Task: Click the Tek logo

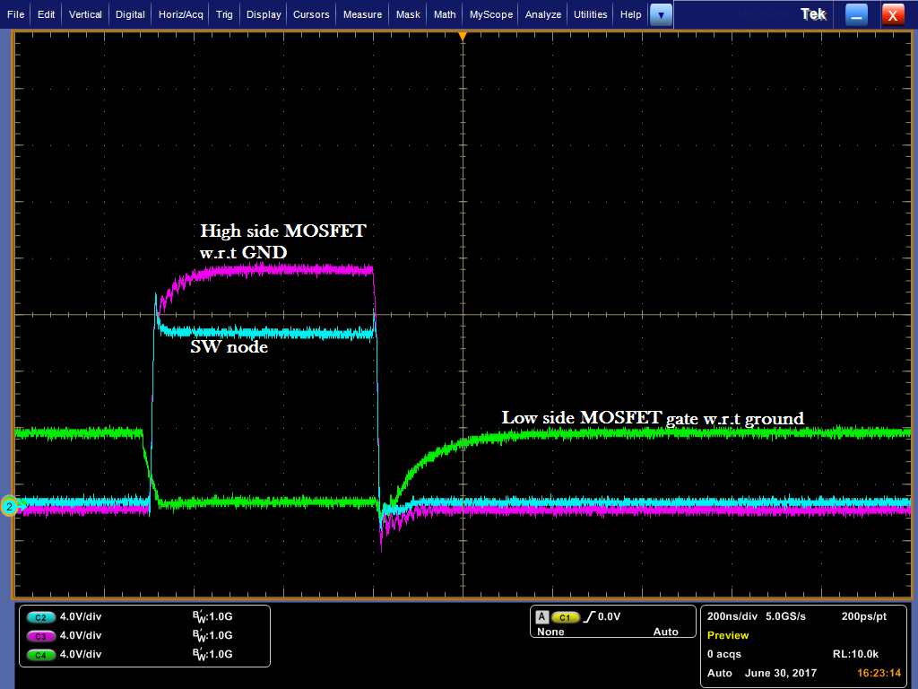Action: pyautogui.click(x=813, y=14)
